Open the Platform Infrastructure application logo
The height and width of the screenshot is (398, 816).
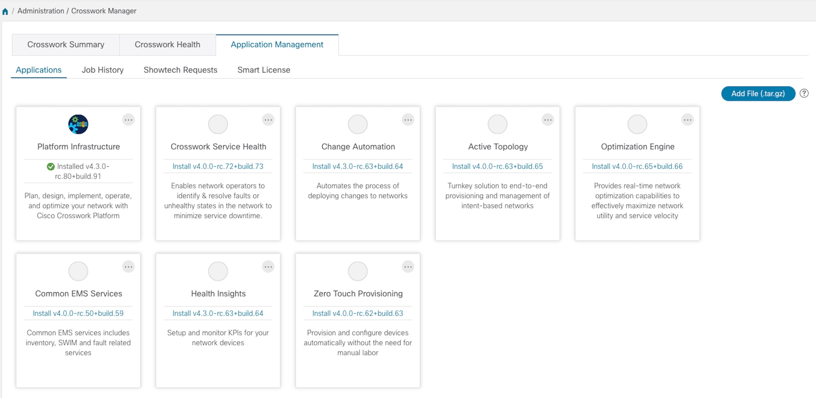click(x=78, y=124)
